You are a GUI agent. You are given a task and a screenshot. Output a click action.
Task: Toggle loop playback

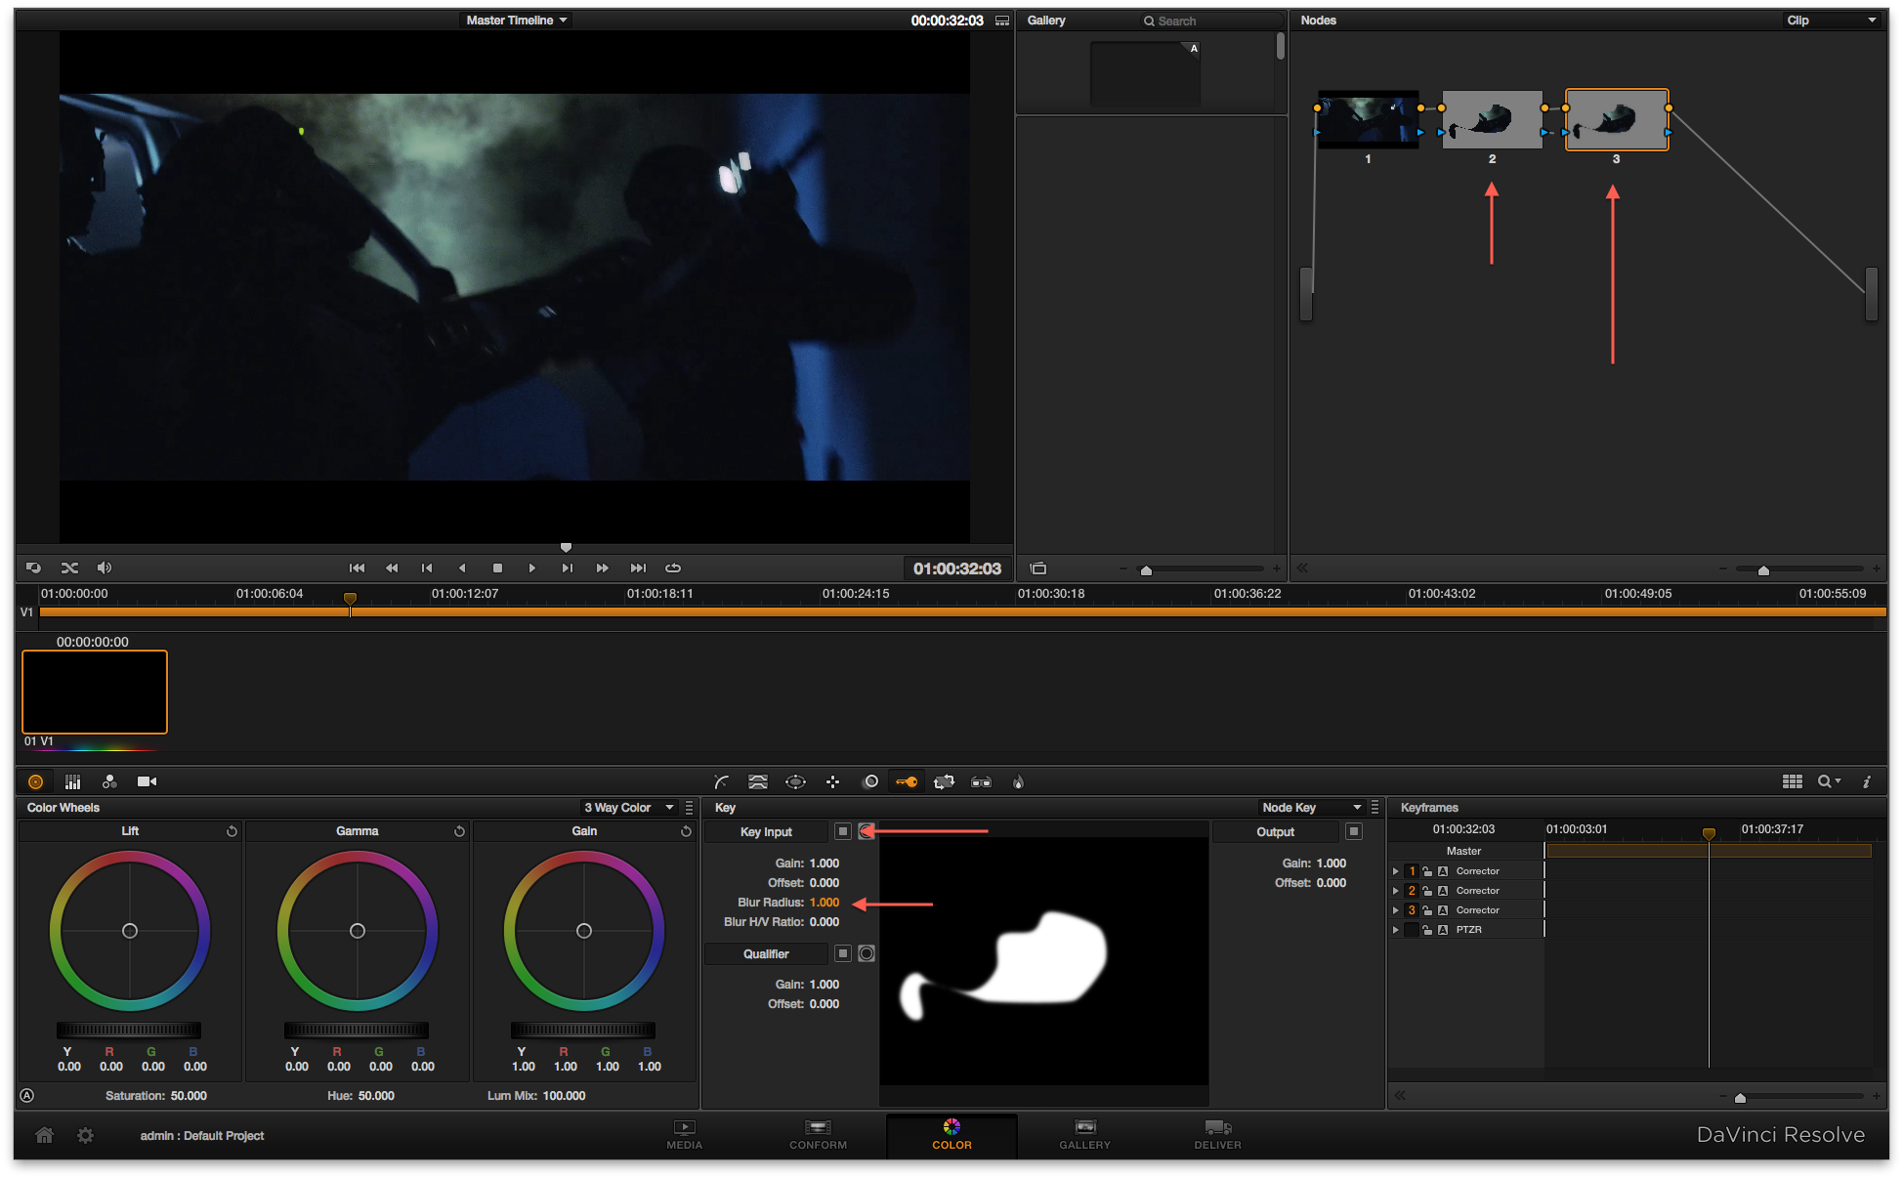click(x=673, y=568)
